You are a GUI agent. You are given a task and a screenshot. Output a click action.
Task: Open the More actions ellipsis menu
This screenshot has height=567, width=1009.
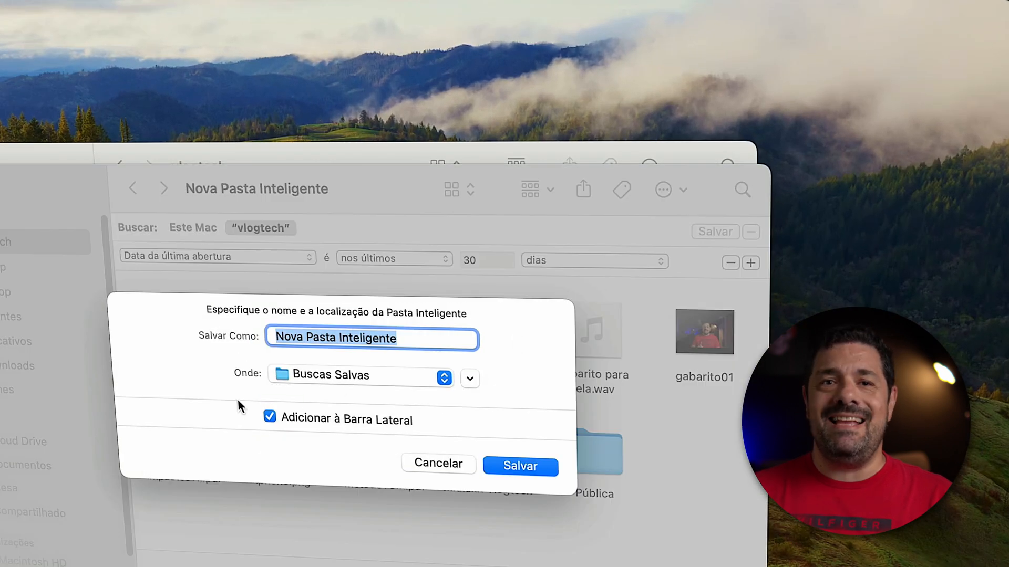(x=663, y=190)
